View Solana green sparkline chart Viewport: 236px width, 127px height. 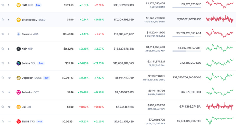pos(219,63)
